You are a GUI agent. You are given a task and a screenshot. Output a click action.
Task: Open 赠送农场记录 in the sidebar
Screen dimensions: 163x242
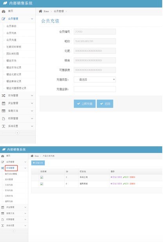(14, 67)
